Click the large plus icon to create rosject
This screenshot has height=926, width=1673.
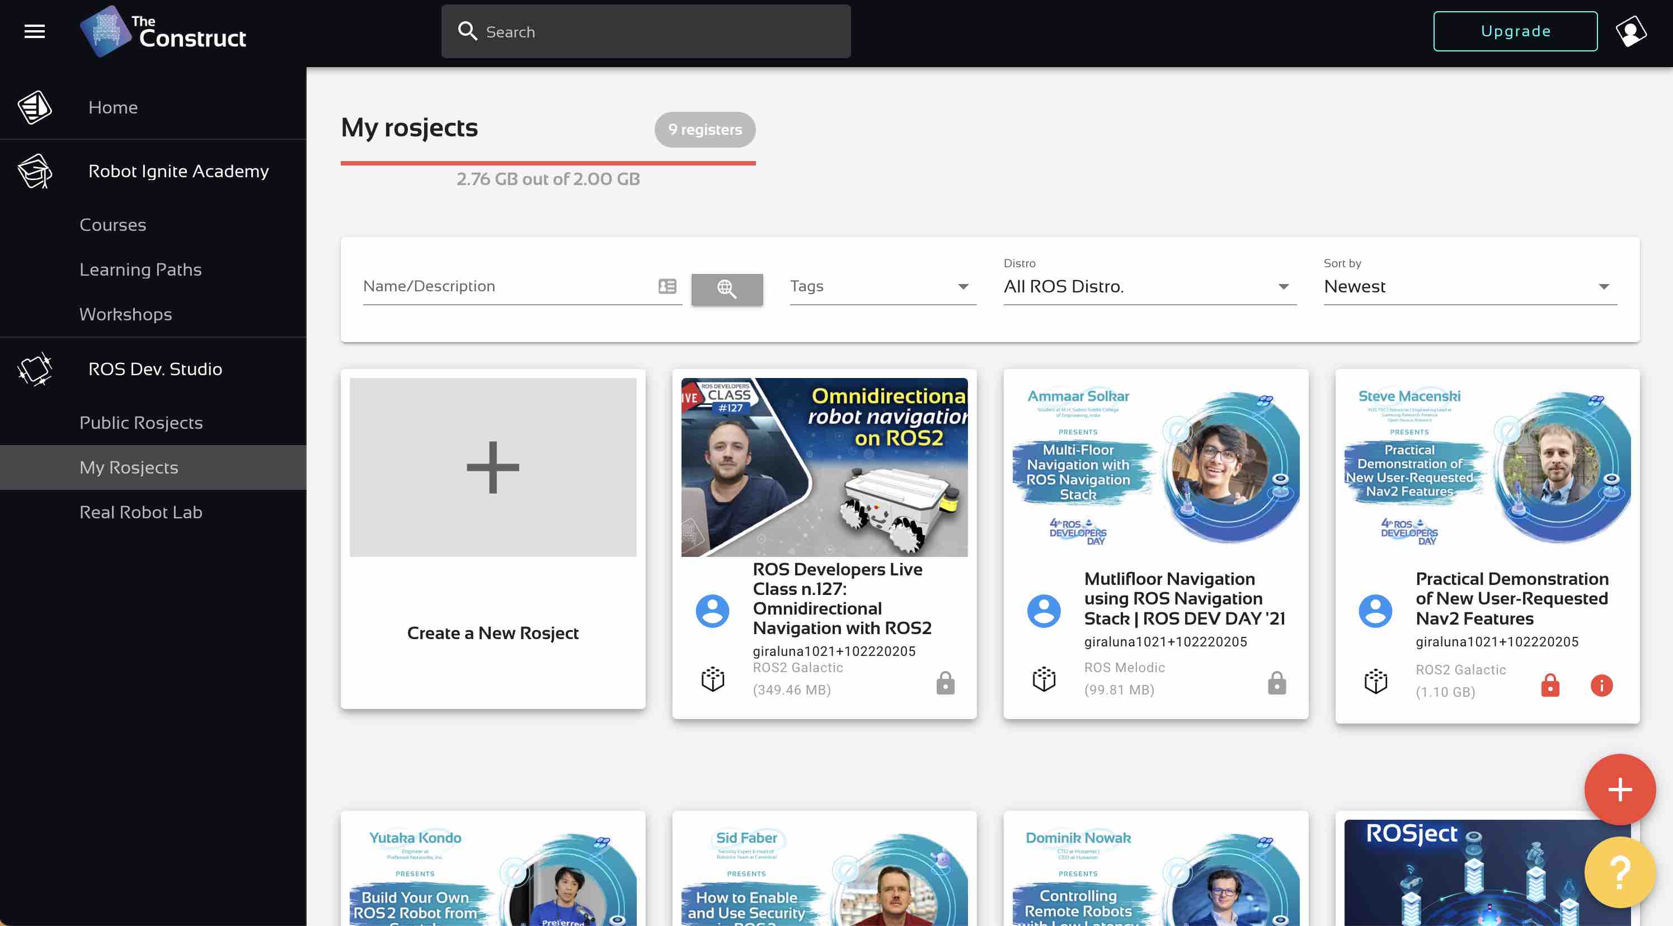tap(493, 467)
